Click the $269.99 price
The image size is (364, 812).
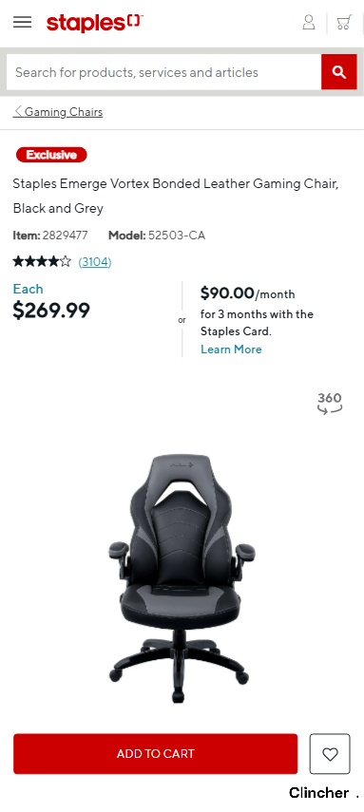pos(51,311)
